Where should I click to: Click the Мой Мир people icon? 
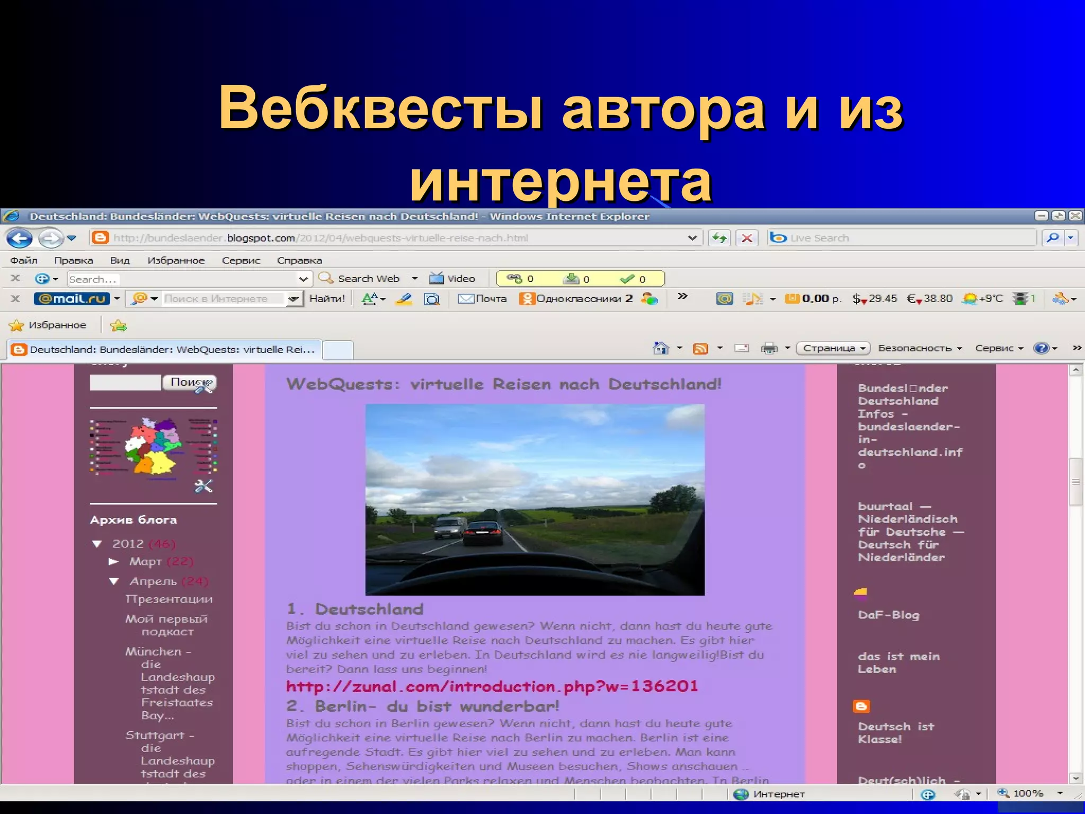click(649, 299)
